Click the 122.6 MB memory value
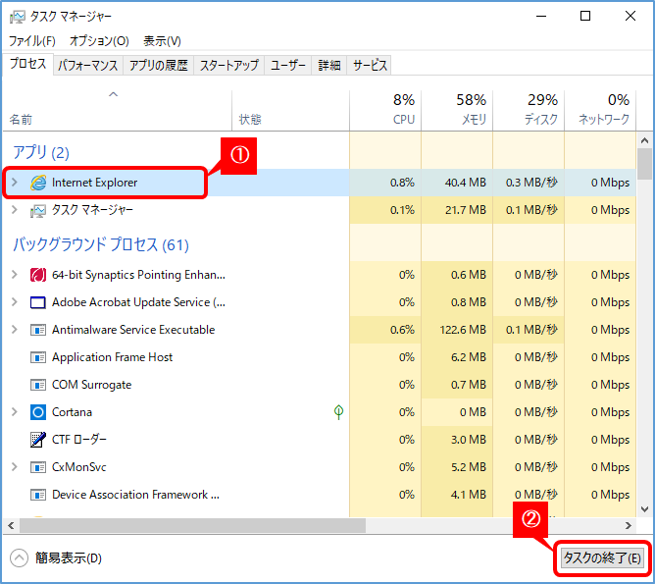 pyautogui.click(x=463, y=330)
